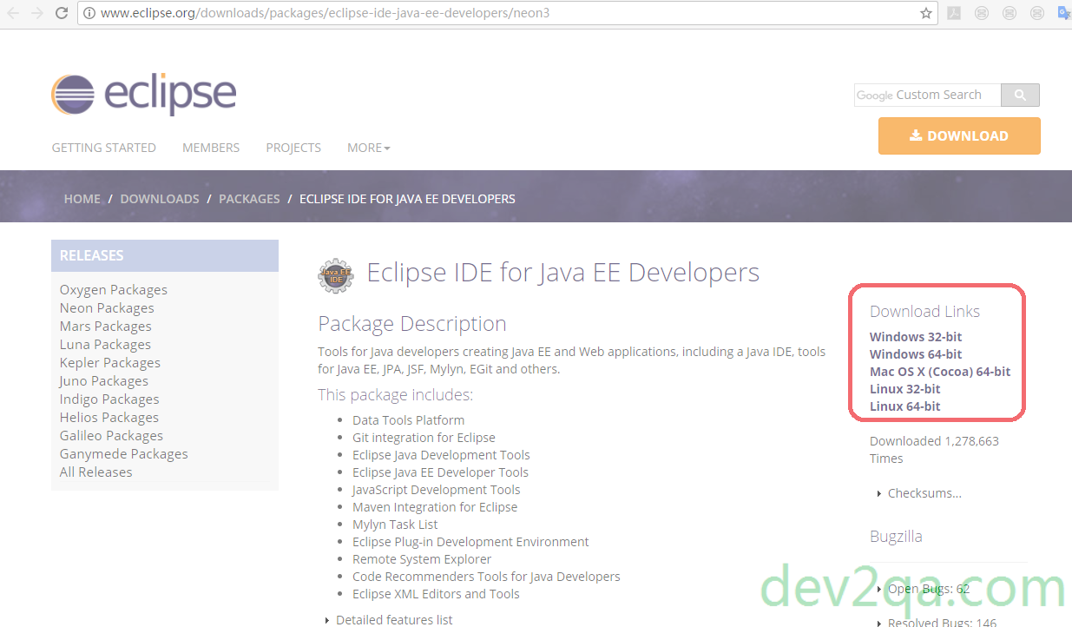Expand the Detailed features list
The height and width of the screenshot is (627, 1072).
coord(389,620)
